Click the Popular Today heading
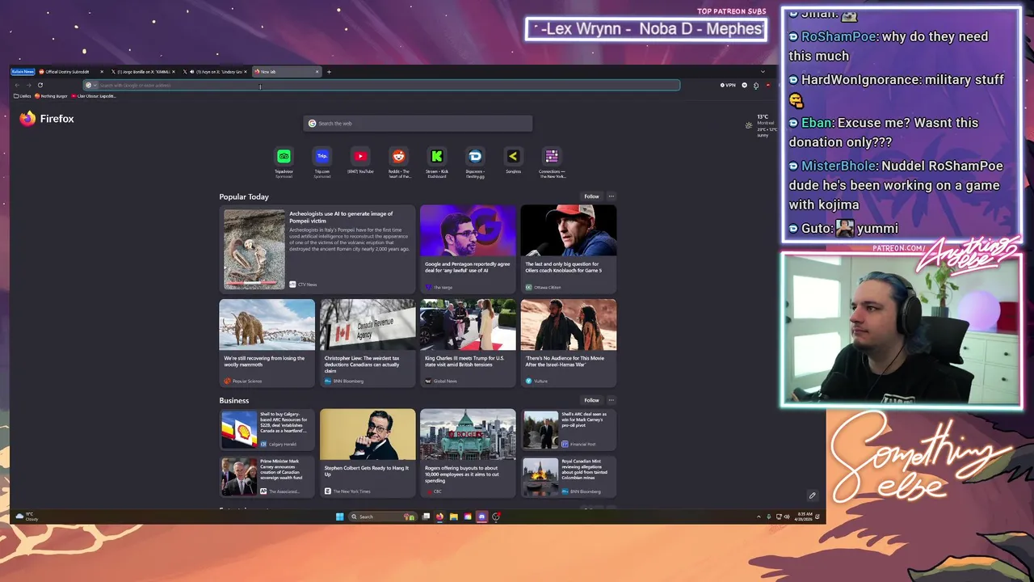Viewport: 1034px width, 582px height. (244, 196)
